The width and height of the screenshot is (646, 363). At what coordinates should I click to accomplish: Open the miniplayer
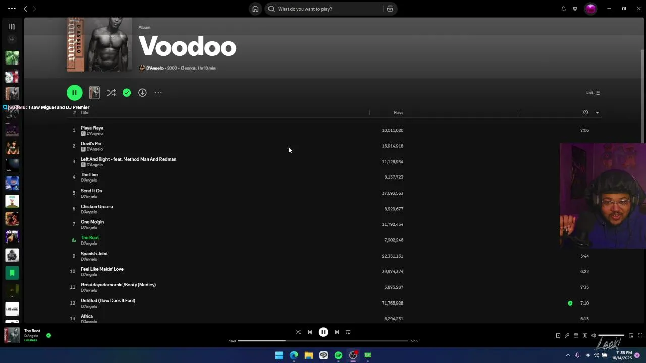[x=631, y=336]
